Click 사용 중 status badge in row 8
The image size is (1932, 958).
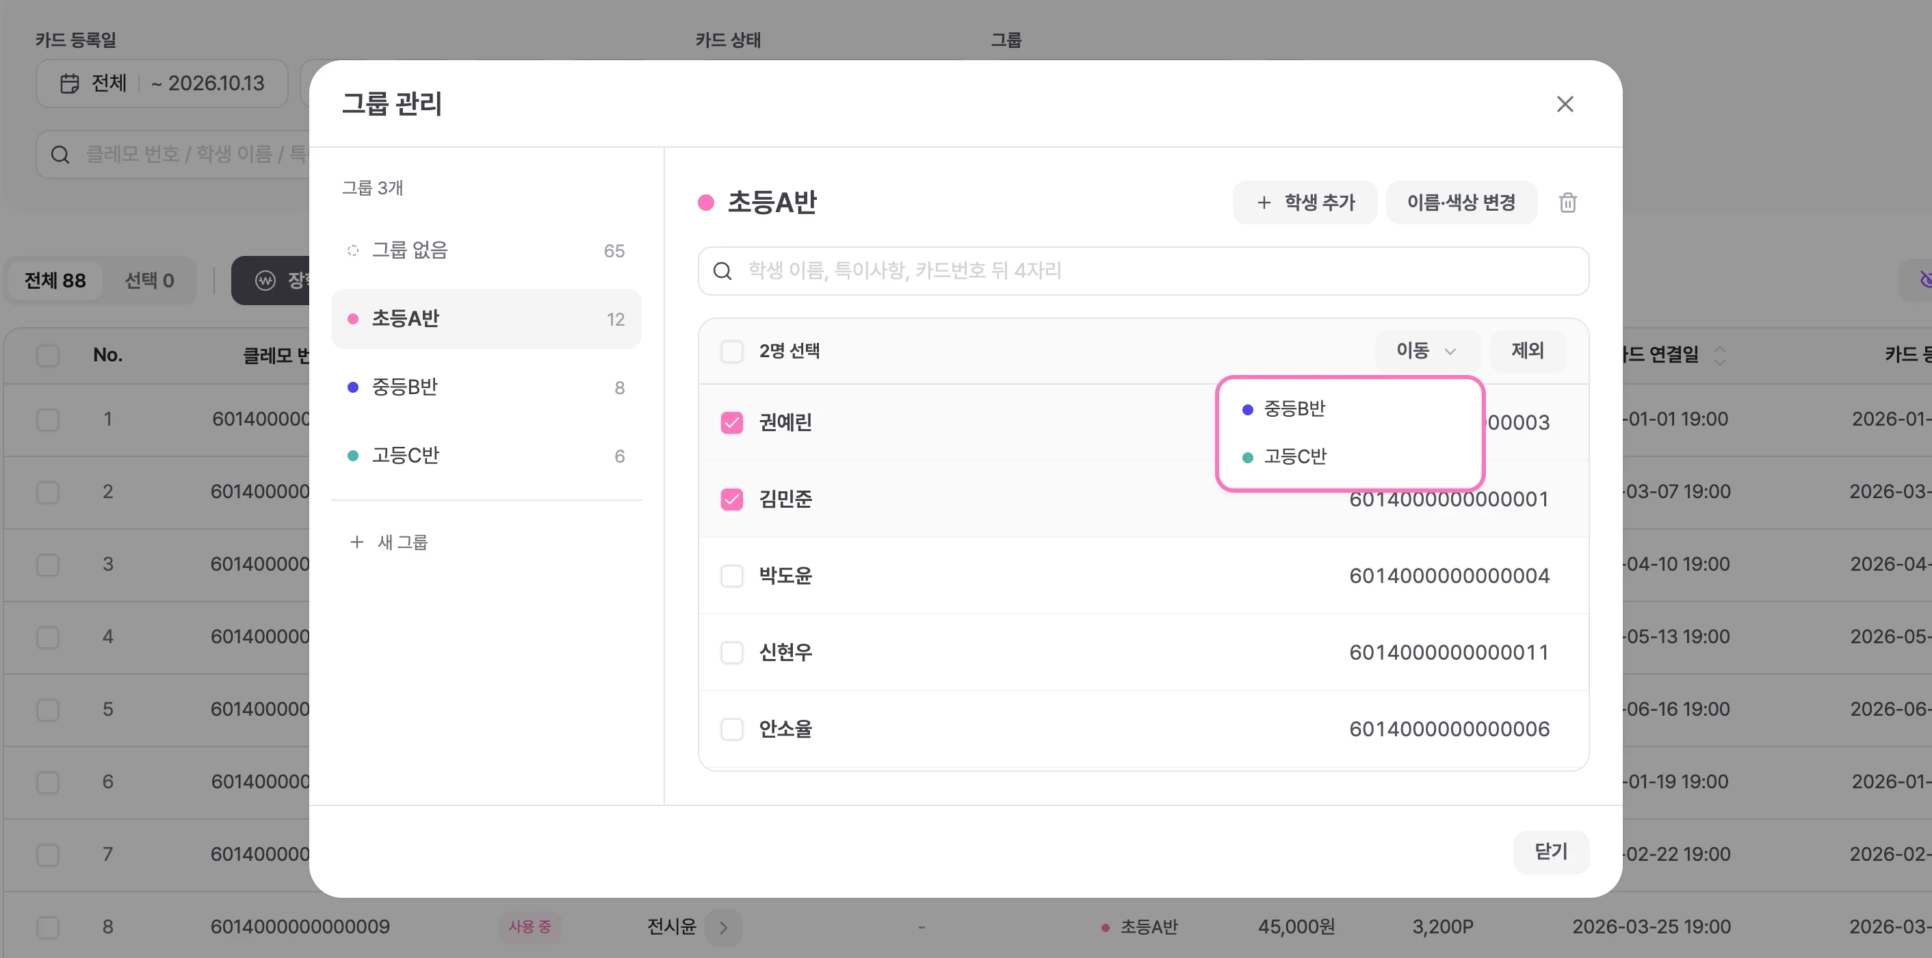530,927
